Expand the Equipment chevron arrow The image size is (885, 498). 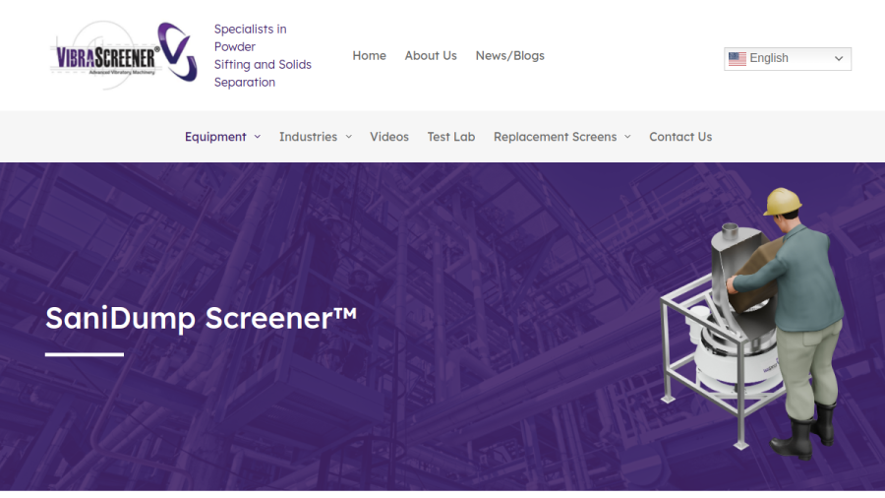point(258,137)
